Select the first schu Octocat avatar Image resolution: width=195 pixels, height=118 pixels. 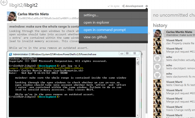(157, 59)
